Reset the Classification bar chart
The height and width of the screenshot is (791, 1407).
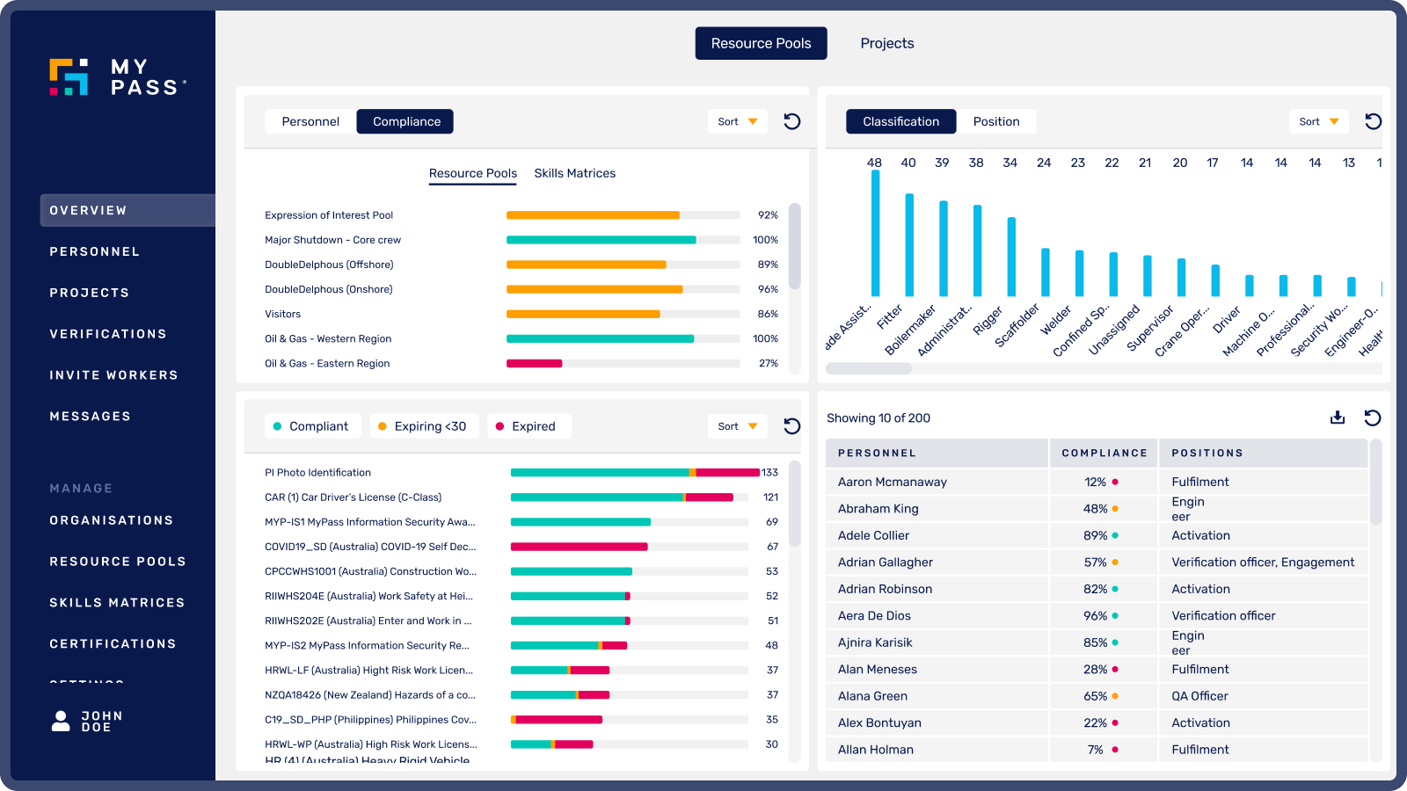click(x=1373, y=121)
